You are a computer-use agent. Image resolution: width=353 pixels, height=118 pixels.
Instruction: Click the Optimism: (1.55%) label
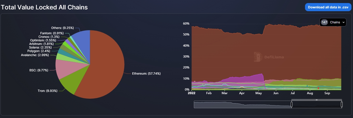pyautogui.click(x=43, y=40)
